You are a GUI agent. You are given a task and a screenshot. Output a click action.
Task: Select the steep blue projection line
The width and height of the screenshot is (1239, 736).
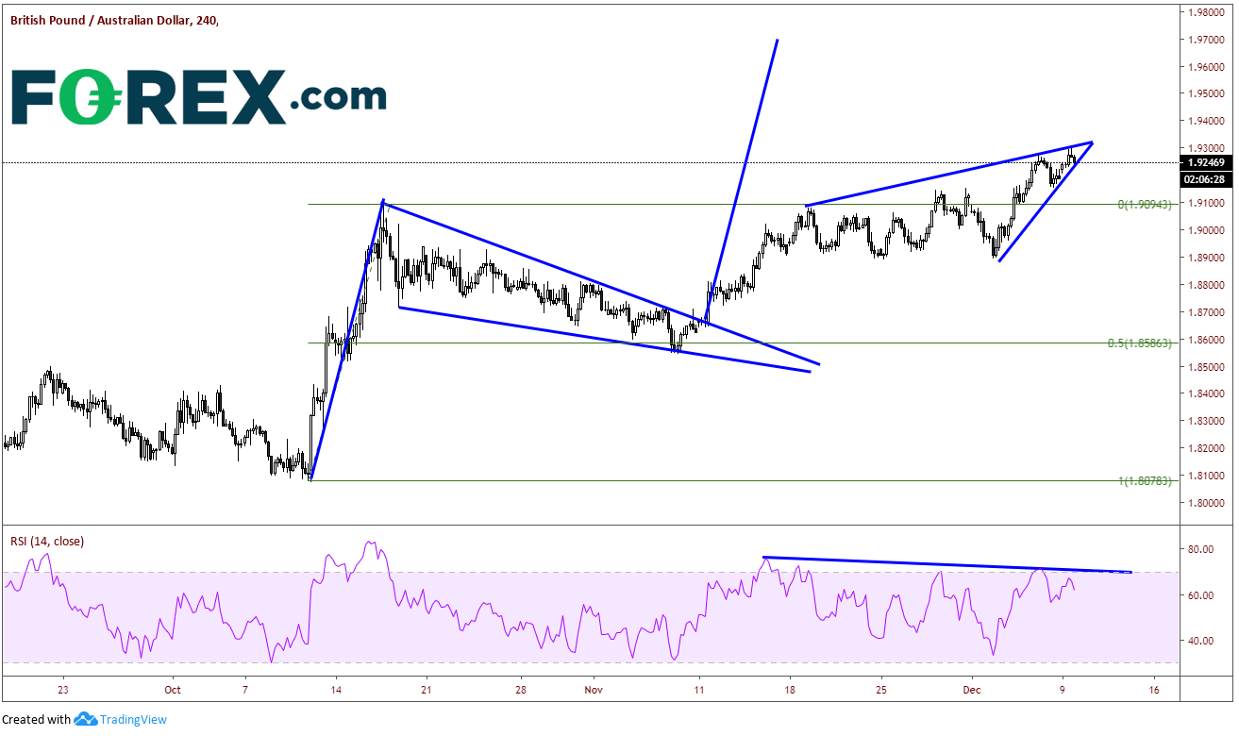(x=742, y=179)
